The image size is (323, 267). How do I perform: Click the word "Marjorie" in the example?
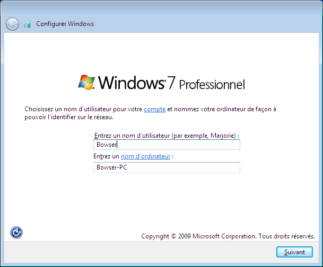tap(221, 136)
